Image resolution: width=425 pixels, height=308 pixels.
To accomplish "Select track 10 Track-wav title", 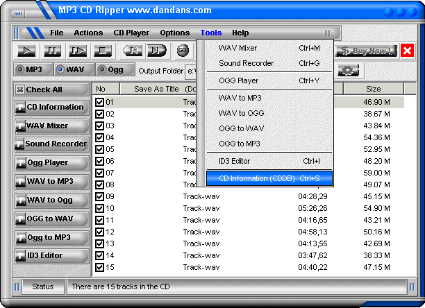I will tap(201, 208).
